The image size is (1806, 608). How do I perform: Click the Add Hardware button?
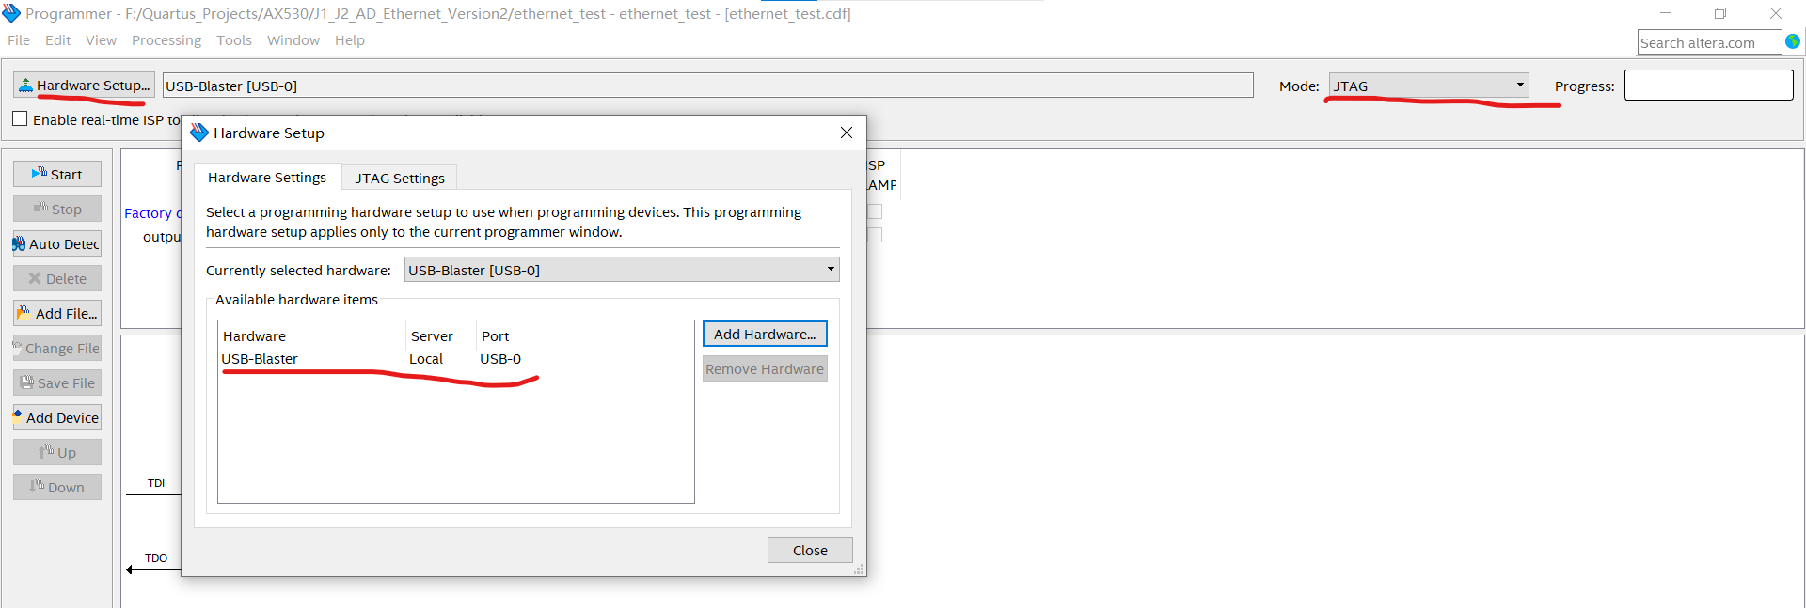765,335
